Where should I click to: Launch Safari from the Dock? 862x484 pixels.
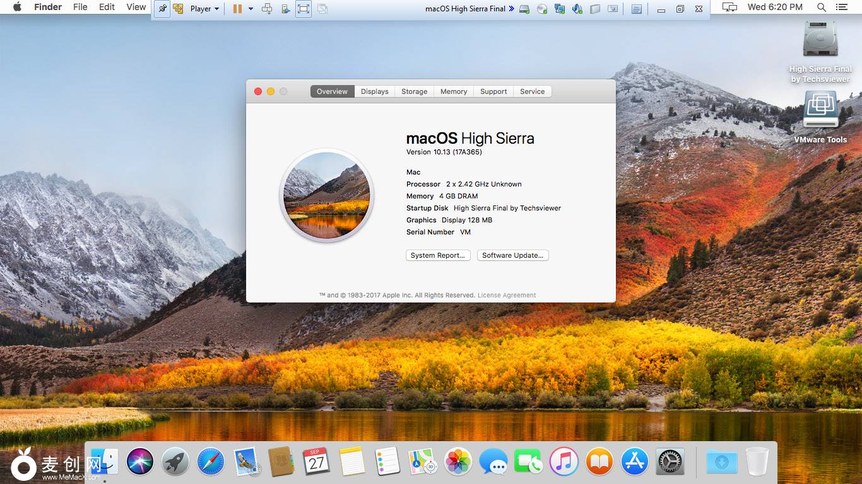pos(210,462)
